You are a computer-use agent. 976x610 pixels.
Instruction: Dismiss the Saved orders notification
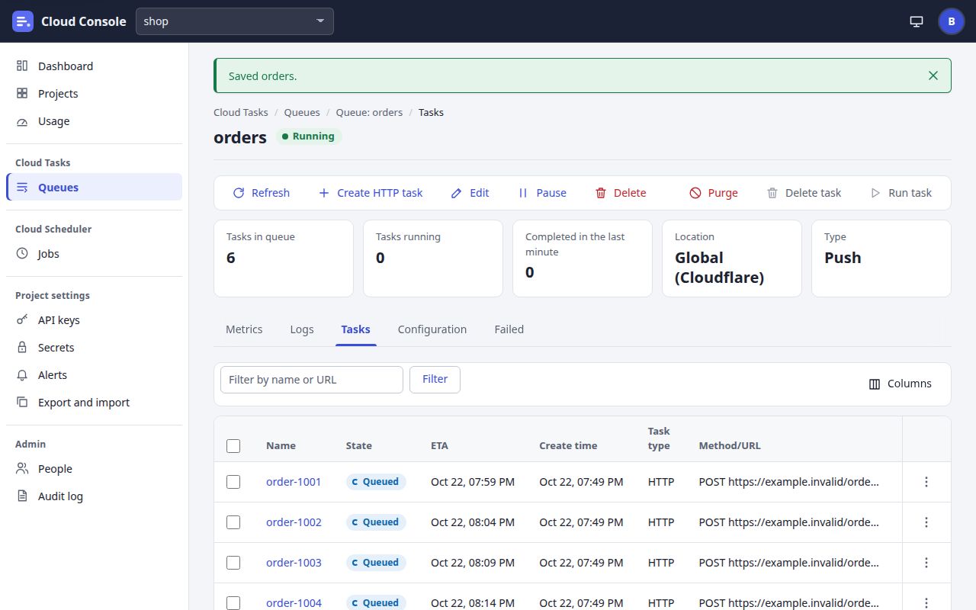coord(933,75)
